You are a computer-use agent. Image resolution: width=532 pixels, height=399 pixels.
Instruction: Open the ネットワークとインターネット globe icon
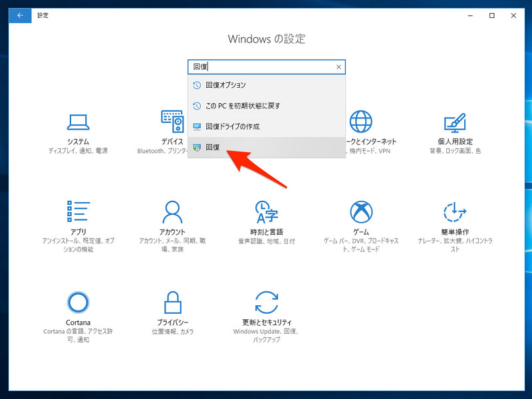pos(360,121)
